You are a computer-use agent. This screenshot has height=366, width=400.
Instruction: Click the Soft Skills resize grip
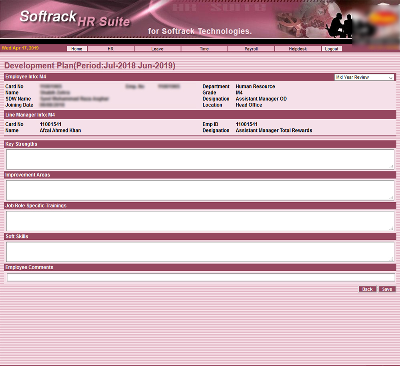(x=391, y=259)
